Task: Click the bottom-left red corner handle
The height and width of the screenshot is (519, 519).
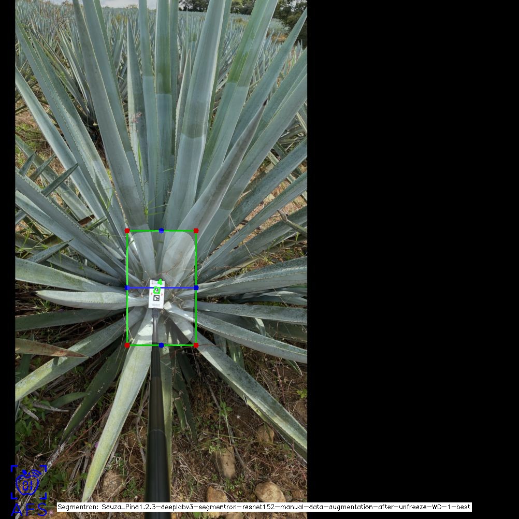Action: pos(127,345)
